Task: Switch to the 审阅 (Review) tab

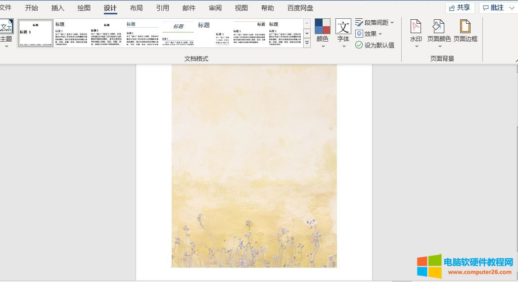Action: point(215,8)
